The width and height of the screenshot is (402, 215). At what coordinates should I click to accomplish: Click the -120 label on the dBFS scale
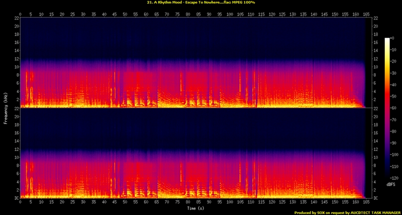(x=395, y=178)
